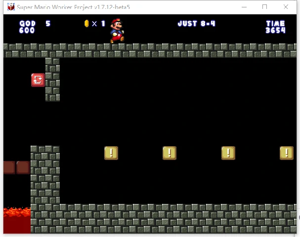The width and height of the screenshot is (300, 237).
Task: Click the 600 score value
Action: 27,30
